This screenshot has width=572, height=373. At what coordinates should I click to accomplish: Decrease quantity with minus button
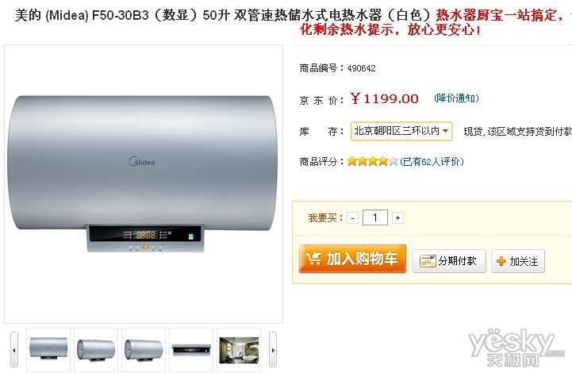(x=352, y=218)
